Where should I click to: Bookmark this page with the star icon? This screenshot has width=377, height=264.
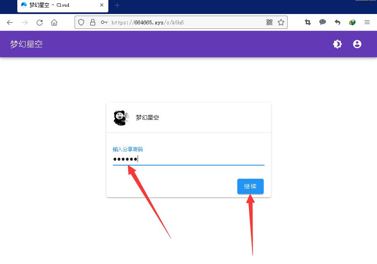[281, 23]
